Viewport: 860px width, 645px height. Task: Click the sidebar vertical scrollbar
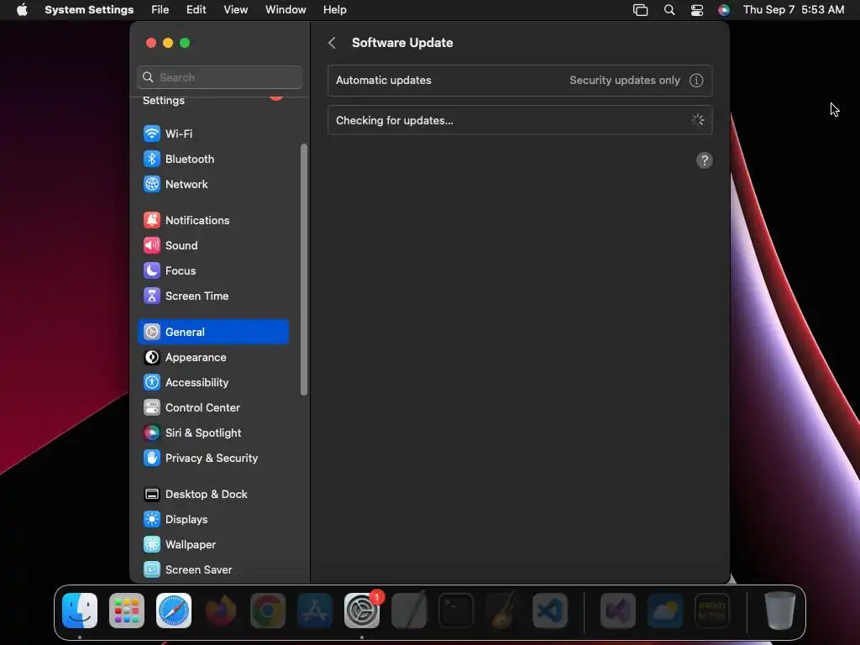click(x=304, y=270)
